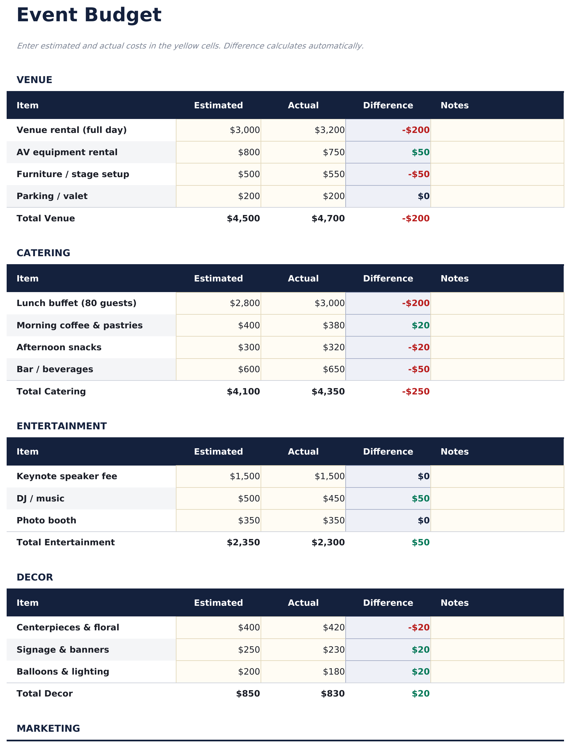Screen dimensions: 571x748
Task: Select the Event Budget title heading
Action: 89,15
